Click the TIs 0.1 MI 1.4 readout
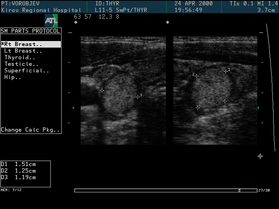 pyautogui.click(x=254, y=3)
